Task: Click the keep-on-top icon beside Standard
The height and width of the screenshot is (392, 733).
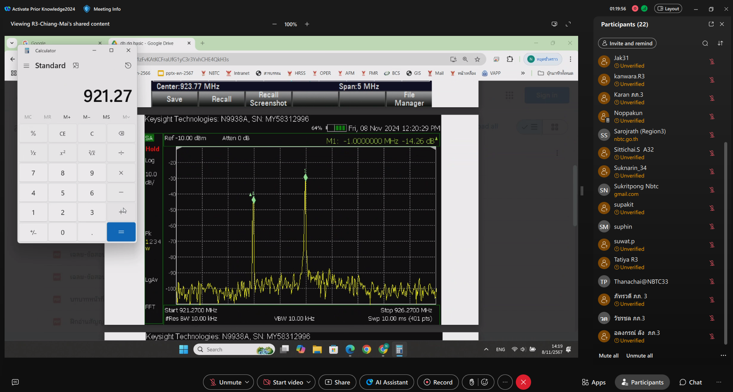Action: click(x=76, y=66)
